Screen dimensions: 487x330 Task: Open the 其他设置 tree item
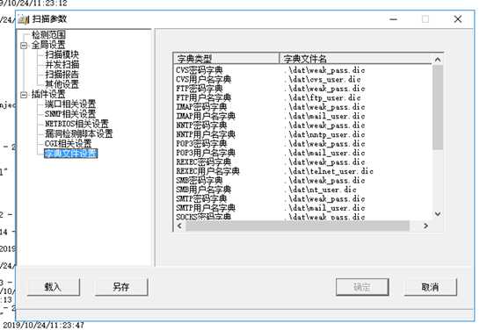pyautogui.click(x=62, y=84)
